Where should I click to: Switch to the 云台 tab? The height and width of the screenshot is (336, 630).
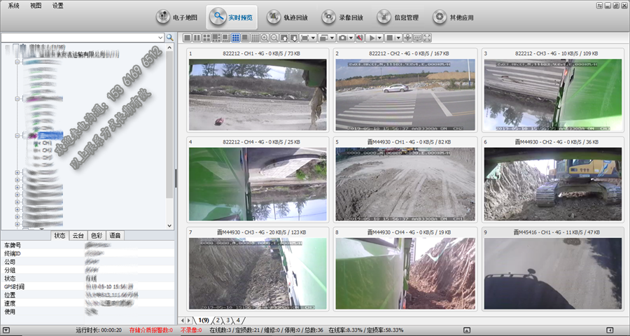[78, 236]
